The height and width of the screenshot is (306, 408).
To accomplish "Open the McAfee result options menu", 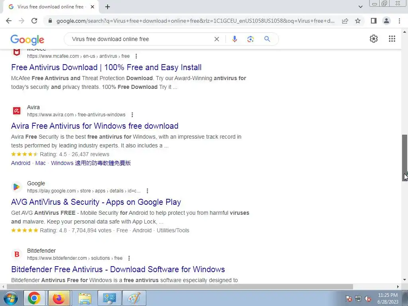I will tap(136, 56).
